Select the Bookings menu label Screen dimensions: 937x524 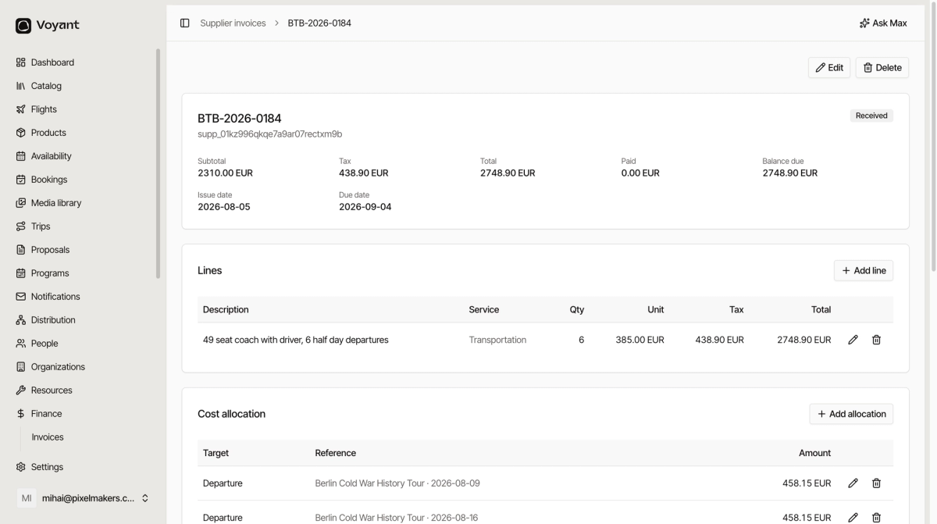point(49,180)
